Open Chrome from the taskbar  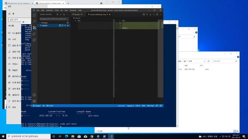(92, 136)
